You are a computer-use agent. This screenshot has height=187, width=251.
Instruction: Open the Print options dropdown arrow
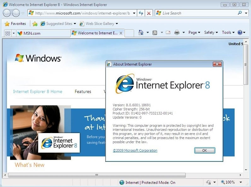tap(184, 32)
